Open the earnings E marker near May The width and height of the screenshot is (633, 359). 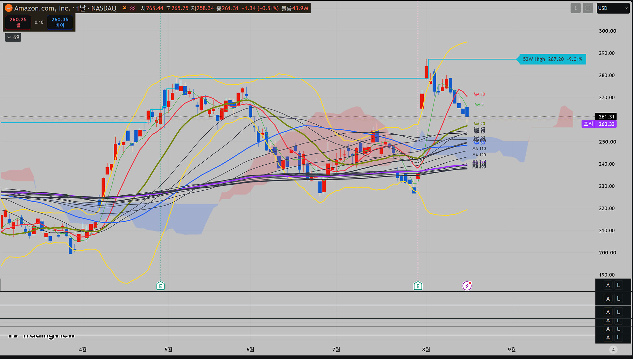tap(161, 286)
